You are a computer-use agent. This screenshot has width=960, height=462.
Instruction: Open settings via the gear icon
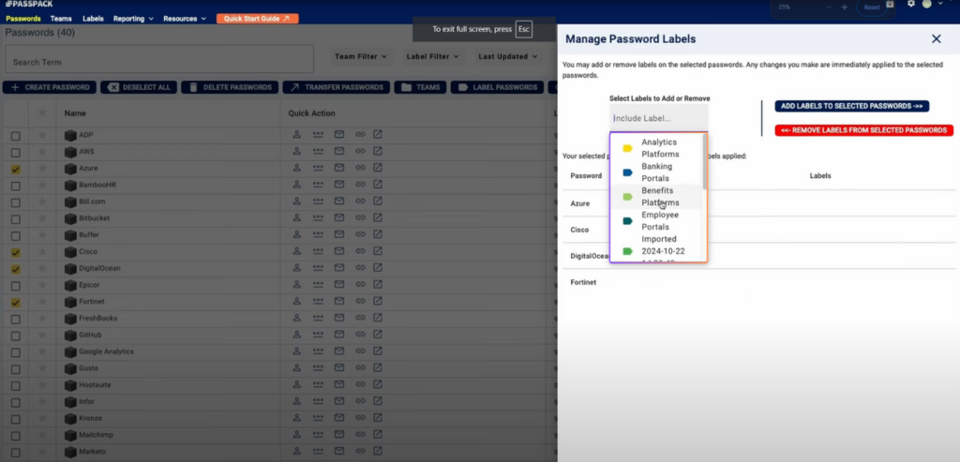[911, 4]
